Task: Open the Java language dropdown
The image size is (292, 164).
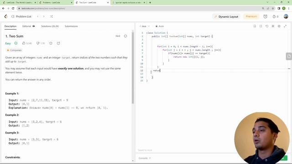Action: (145, 26)
